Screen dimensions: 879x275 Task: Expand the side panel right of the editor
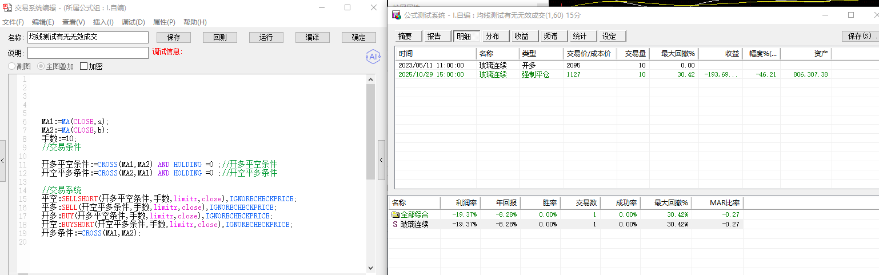click(x=381, y=161)
